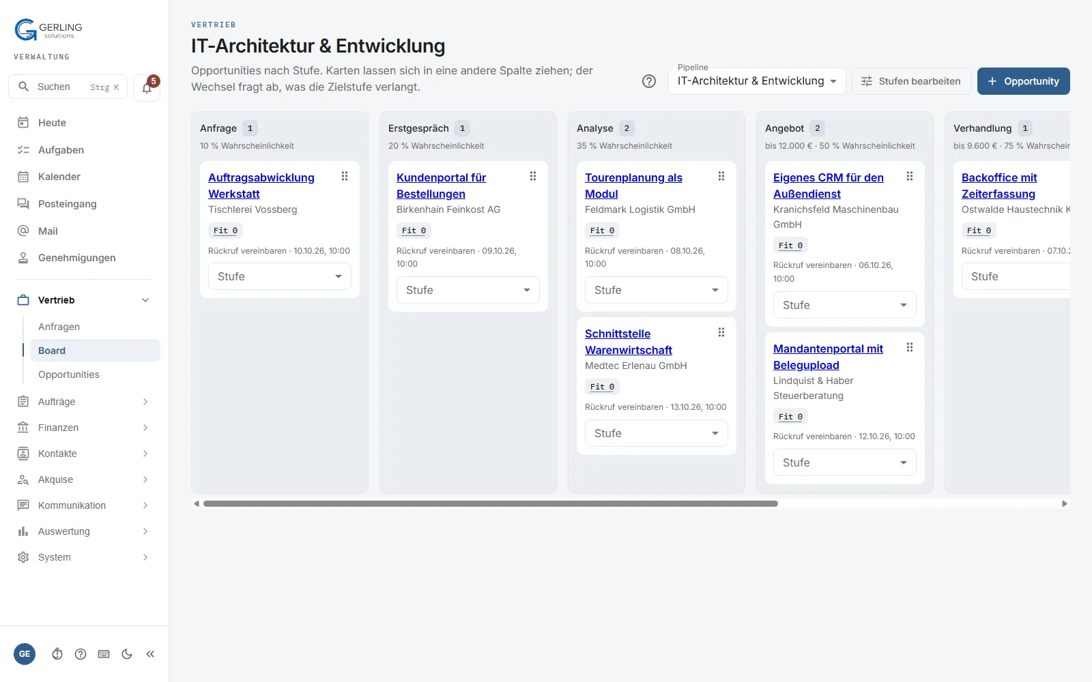This screenshot has height=682, width=1092.
Task: Click the horizontal board scrollbar
Action: tap(491, 504)
